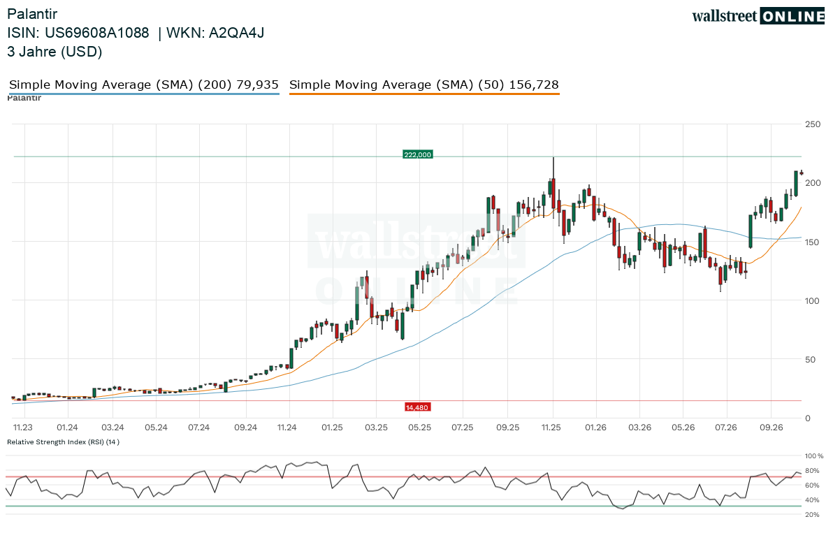The image size is (833, 533).
Task: Click the 60% RSI axis label
Action: (813, 485)
